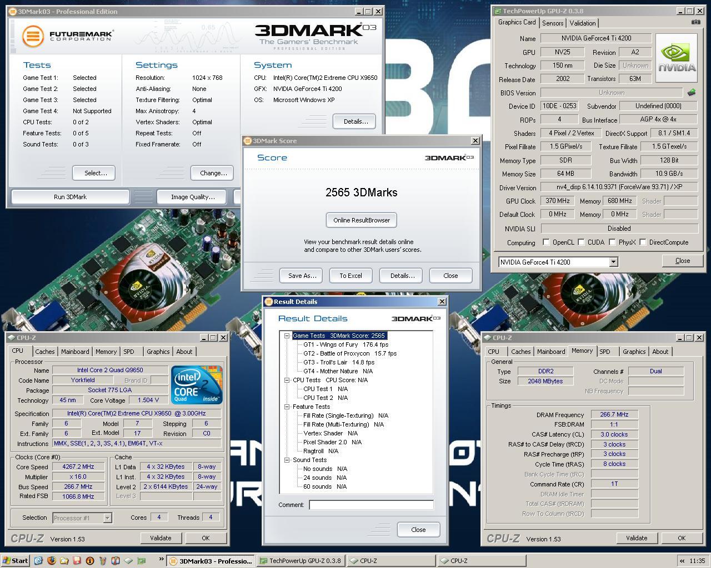Open Graphics tab in right CPU-Z window
711x568 pixels.
[x=634, y=352]
